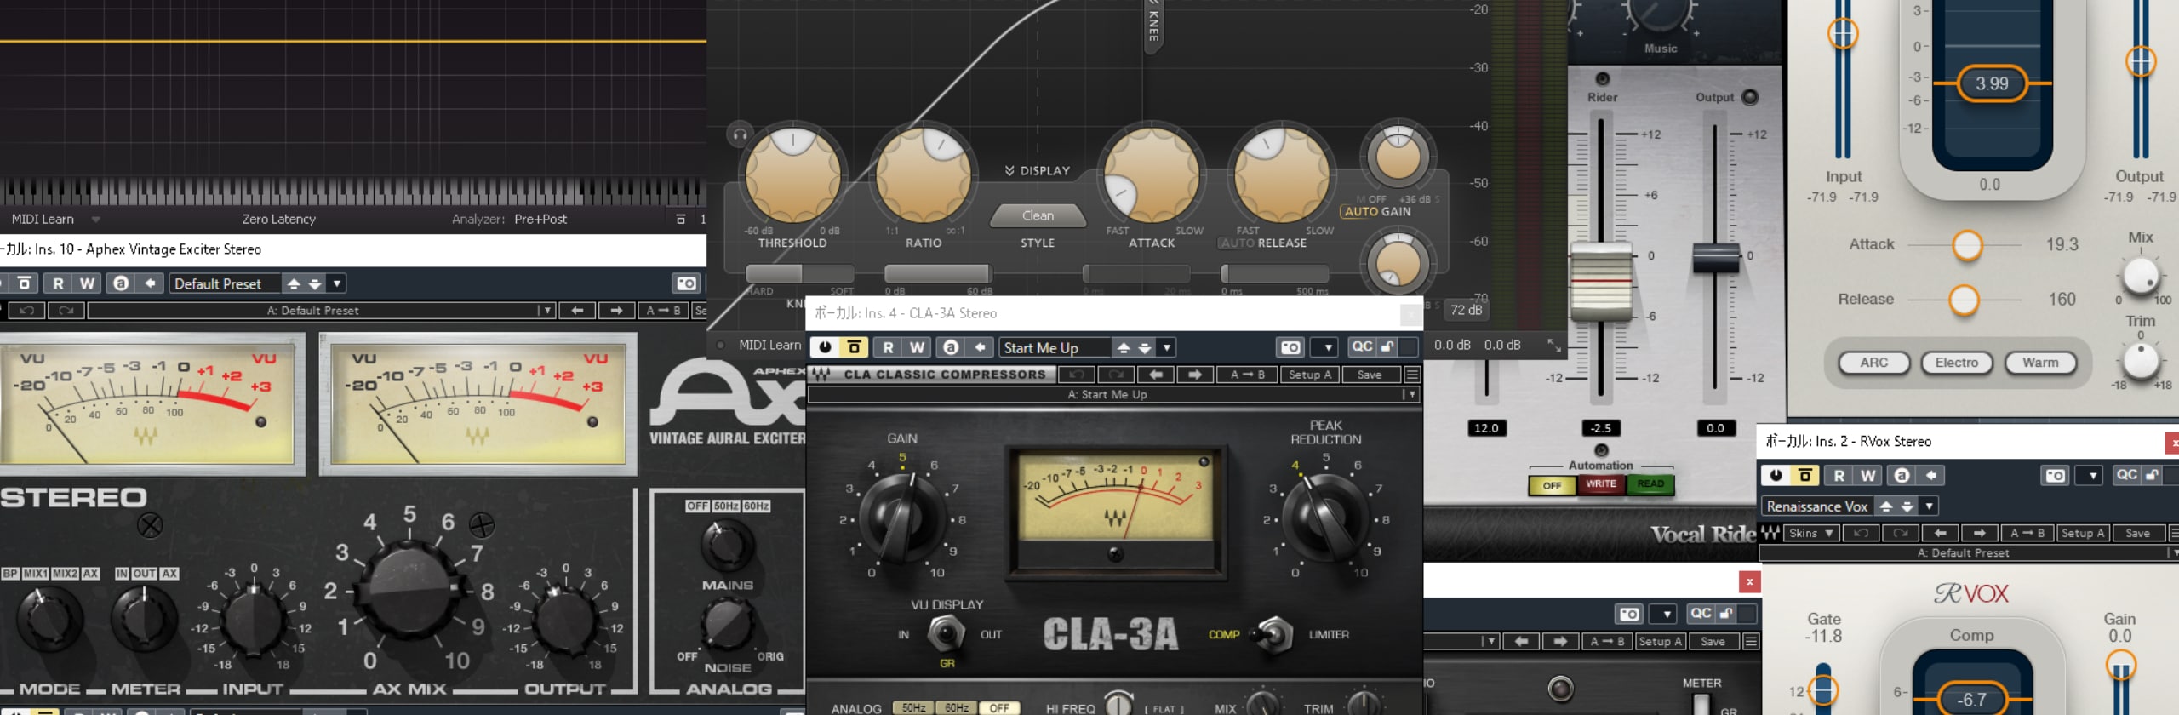
Task: Open the Renaissance Vox preset dropdown arrow
Action: [1929, 506]
